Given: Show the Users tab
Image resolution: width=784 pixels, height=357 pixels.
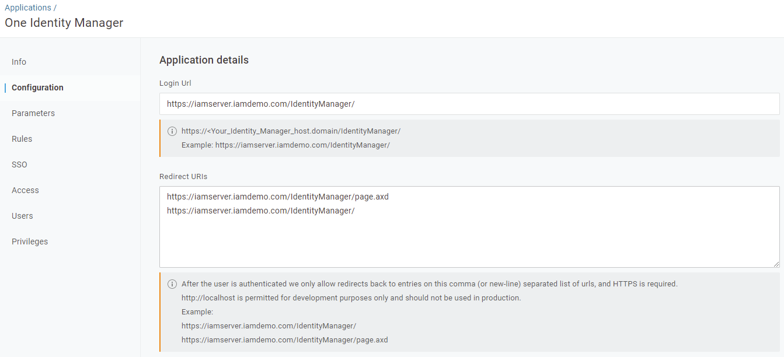Looking at the screenshot, I should point(22,216).
